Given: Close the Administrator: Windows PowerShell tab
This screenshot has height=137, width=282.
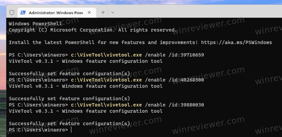Looking at the screenshot, I should point(89,13).
